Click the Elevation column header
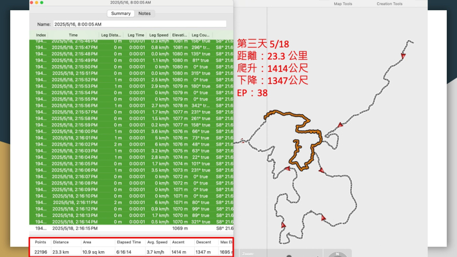 [179, 35]
